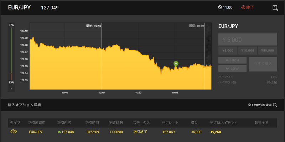Screen dimensions: 285x142
Task: Click the chain link type icon in trade row
Action: click(x=14, y=131)
